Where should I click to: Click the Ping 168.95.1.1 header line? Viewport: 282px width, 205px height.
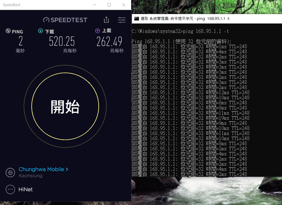pos(181,41)
